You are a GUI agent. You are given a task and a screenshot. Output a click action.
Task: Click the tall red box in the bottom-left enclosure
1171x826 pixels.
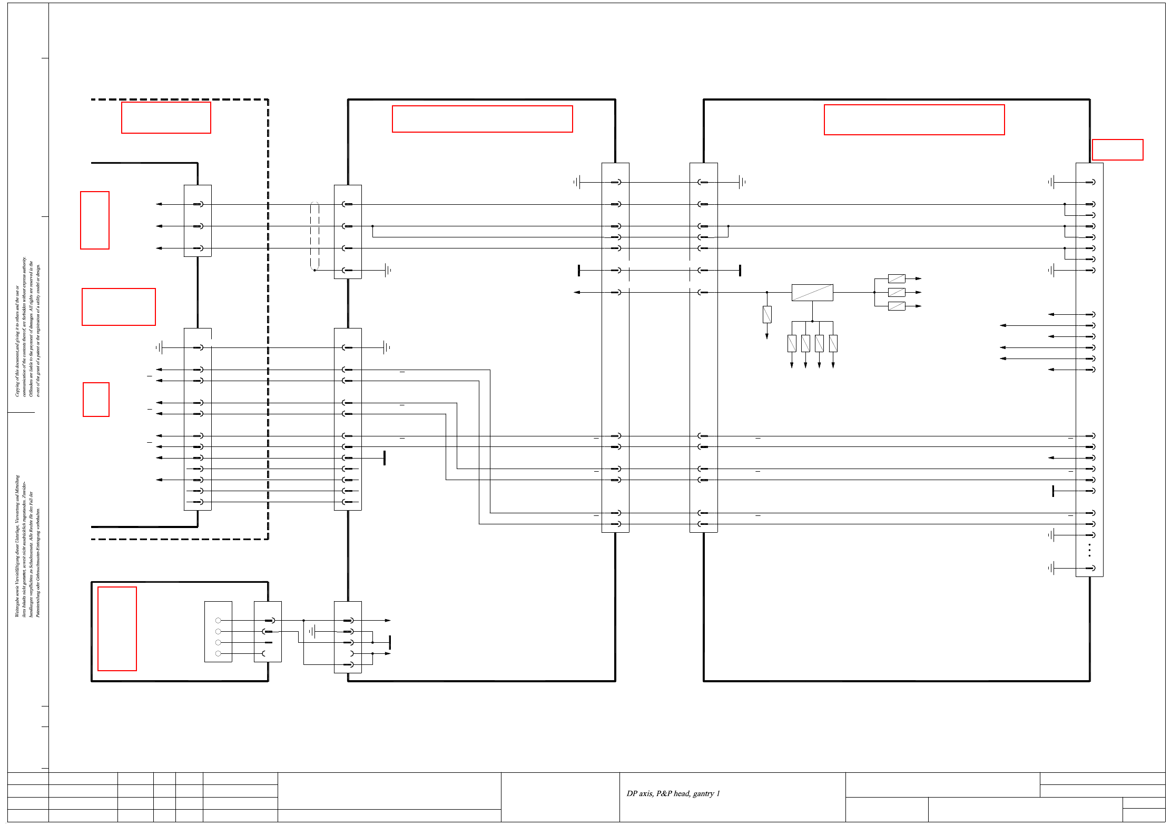pos(117,629)
